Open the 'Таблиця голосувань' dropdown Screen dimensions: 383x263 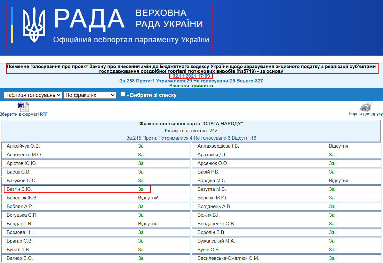tap(33, 95)
